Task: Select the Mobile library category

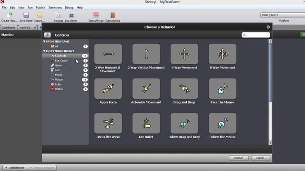Action: [65, 75]
